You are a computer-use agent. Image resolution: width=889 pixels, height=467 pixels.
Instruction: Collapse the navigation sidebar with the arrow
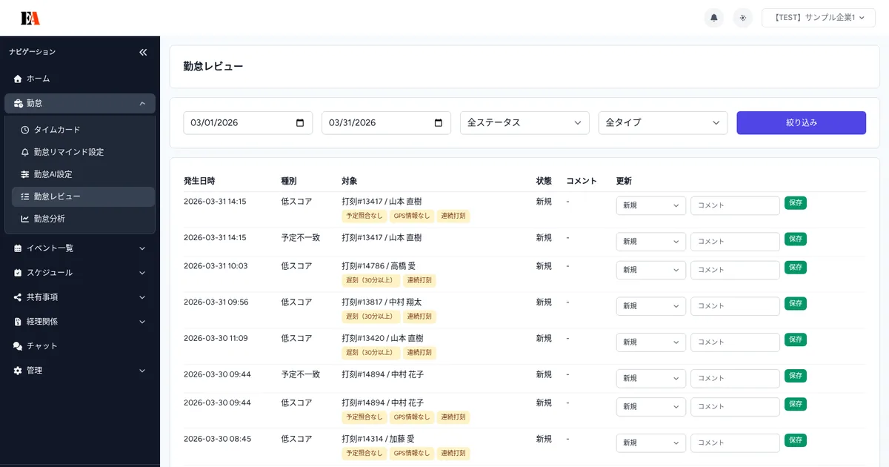point(142,52)
